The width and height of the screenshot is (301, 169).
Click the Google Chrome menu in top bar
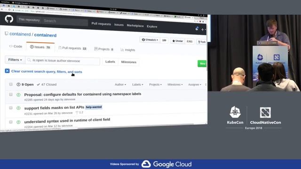21,3
